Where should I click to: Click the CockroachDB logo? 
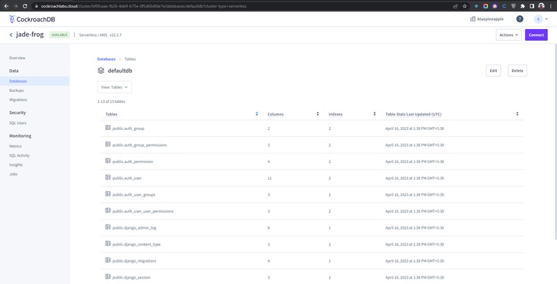click(x=32, y=19)
